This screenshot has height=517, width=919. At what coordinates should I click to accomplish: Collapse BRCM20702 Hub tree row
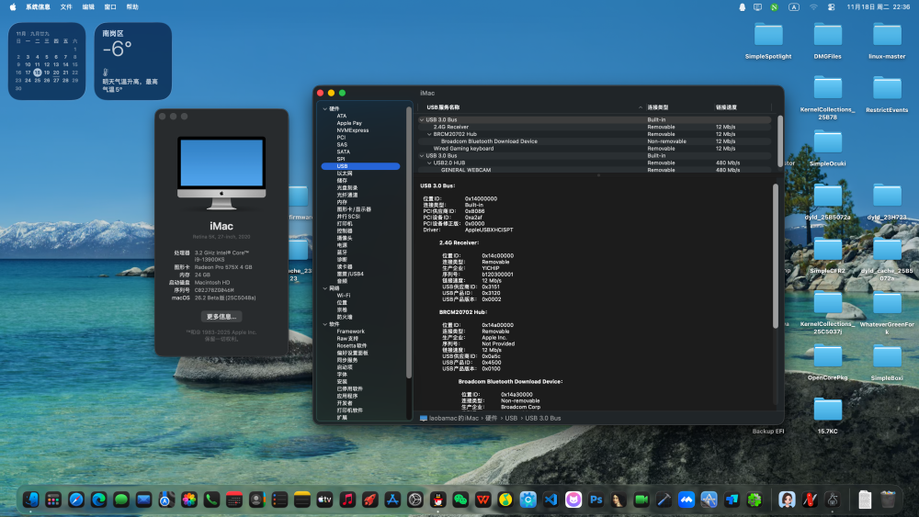coord(429,134)
